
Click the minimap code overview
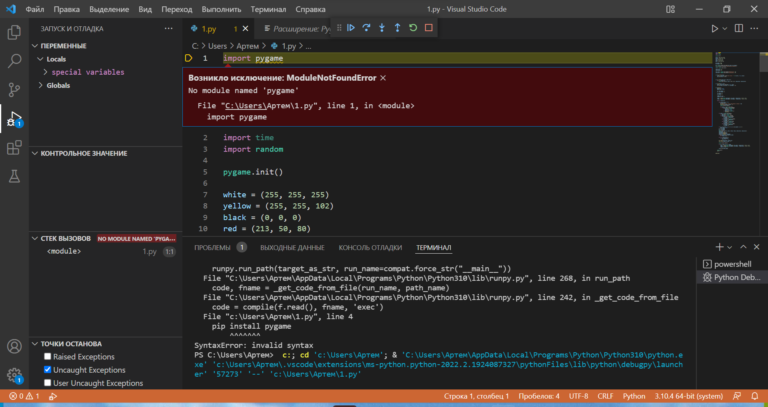pos(735,103)
